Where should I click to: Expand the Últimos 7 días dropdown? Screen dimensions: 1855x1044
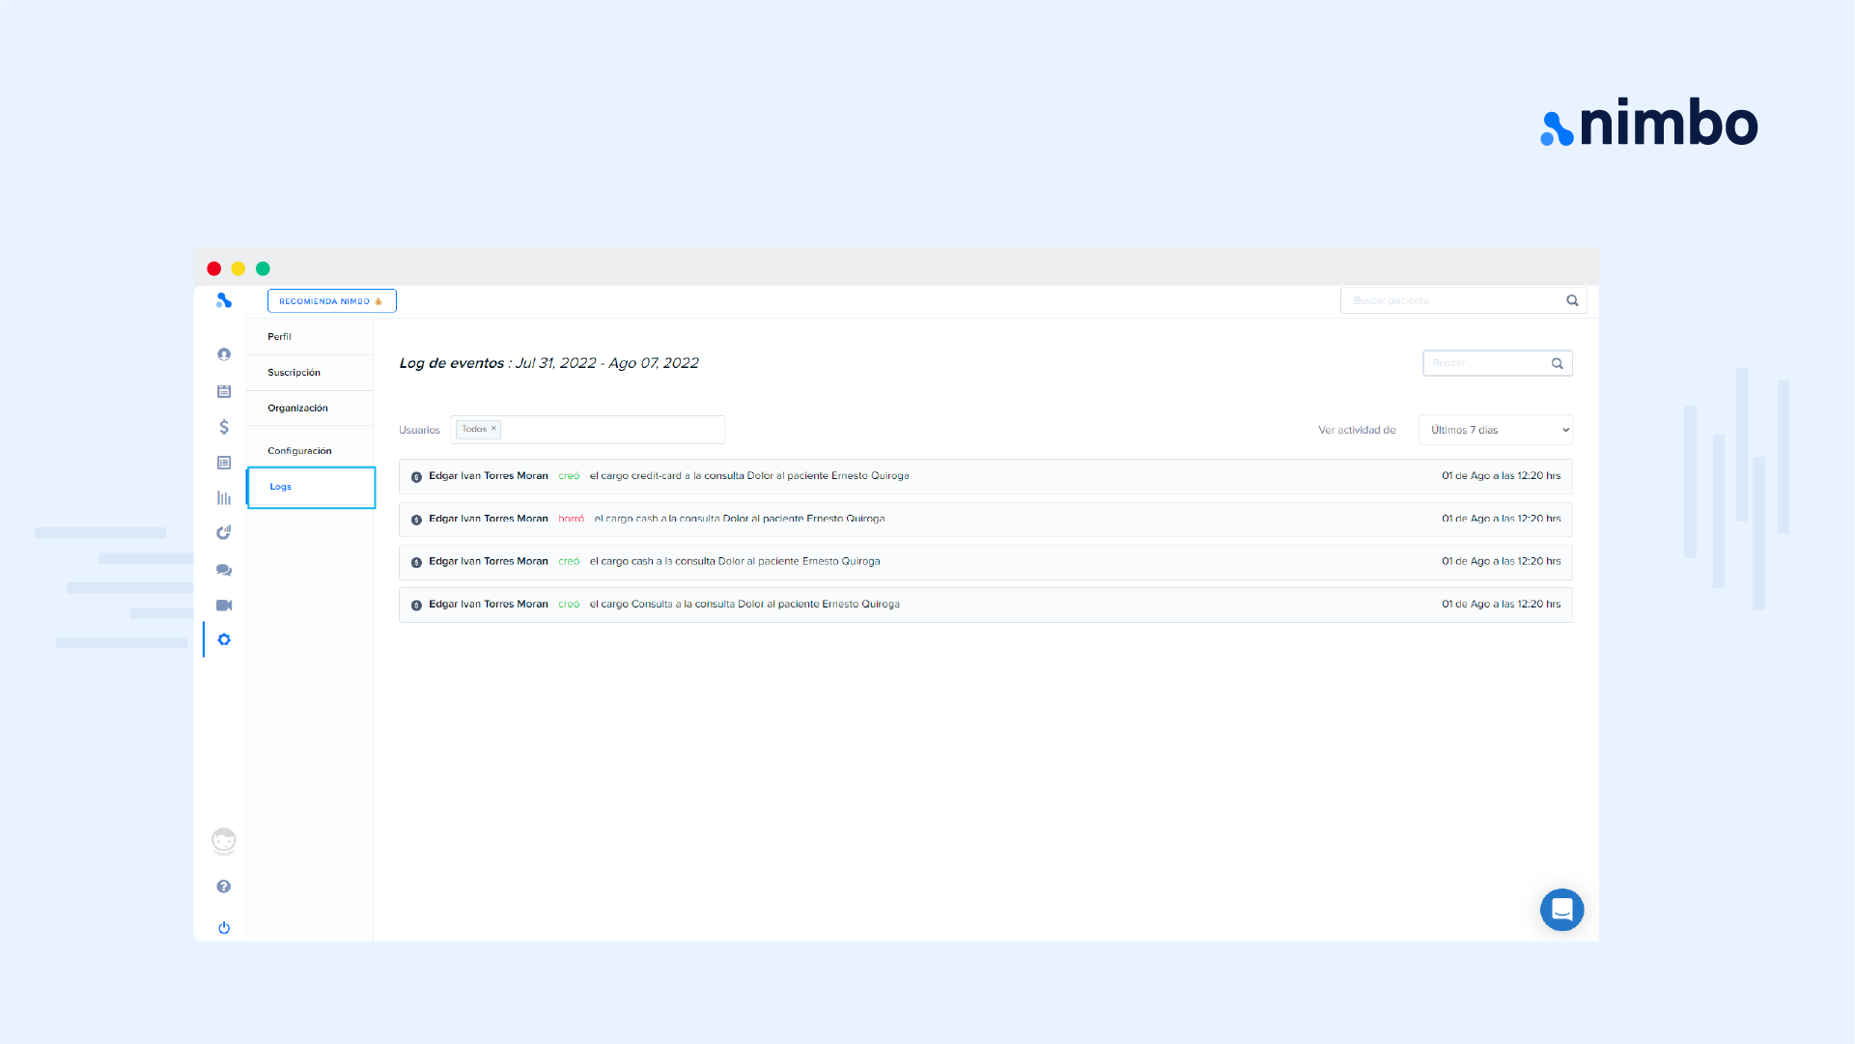coord(1496,431)
